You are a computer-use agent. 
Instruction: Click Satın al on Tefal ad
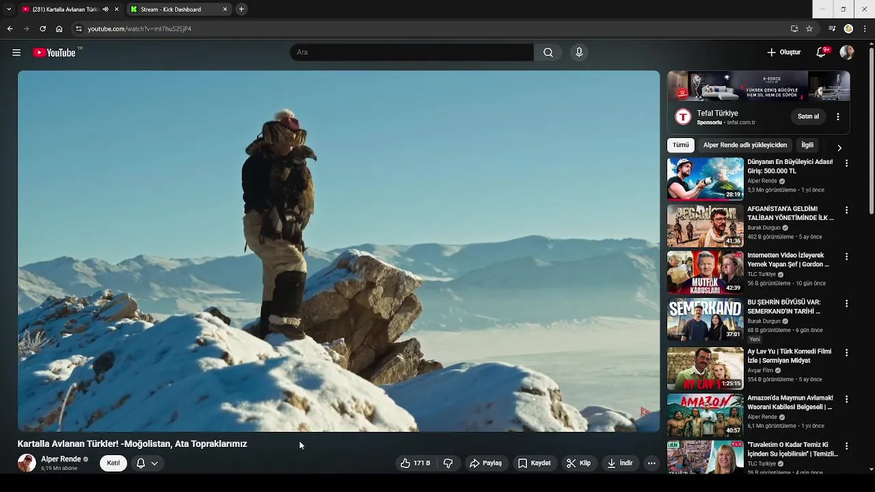point(808,117)
